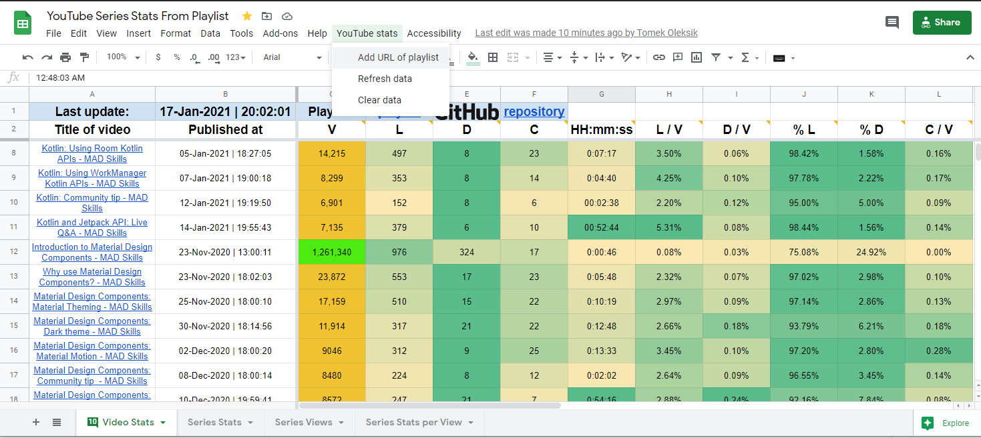
Task: Open the fill color picker
Action: coord(473,57)
